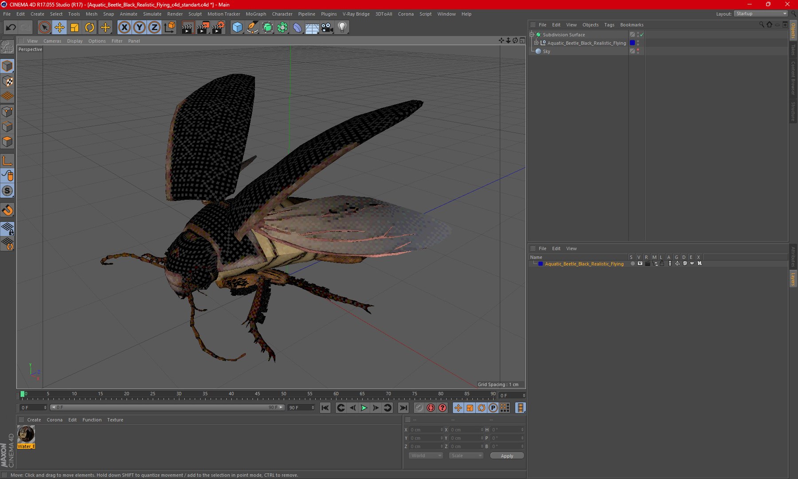The width and height of the screenshot is (798, 479).
Task: Select the Move tool
Action: [x=59, y=27]
